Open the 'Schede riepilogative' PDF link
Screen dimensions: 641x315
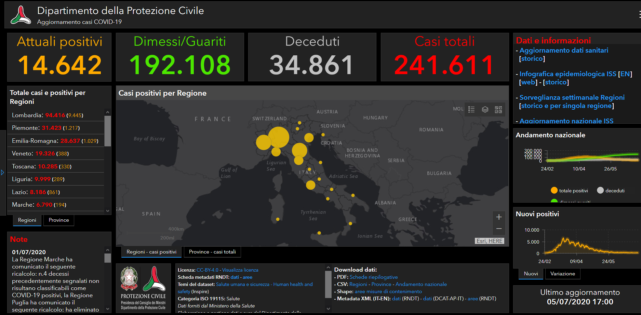pos(374,277)
